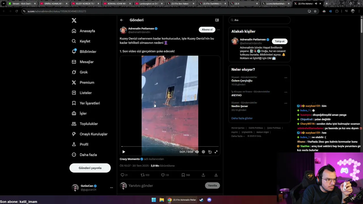Viewport: 363px width, 204px height.
Task: Open Adrenalin Patlaması avatar in post
Action: coord(123,30)
